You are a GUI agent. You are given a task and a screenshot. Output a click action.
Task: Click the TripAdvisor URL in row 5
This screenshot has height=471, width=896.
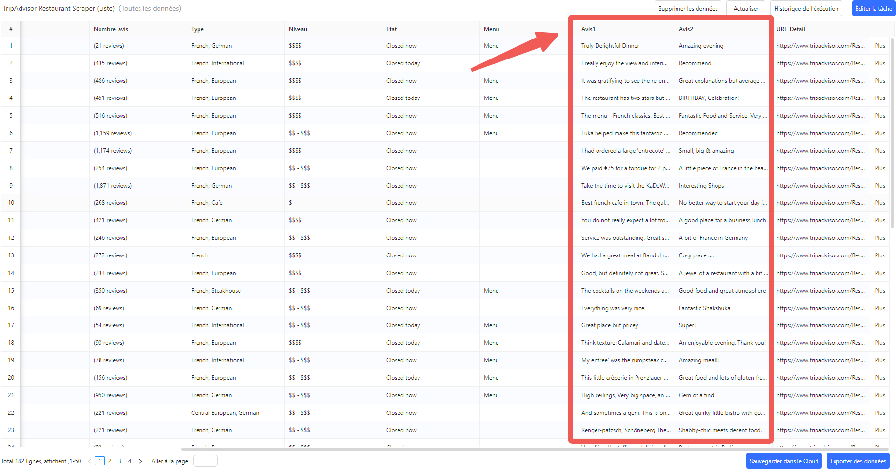820,116
